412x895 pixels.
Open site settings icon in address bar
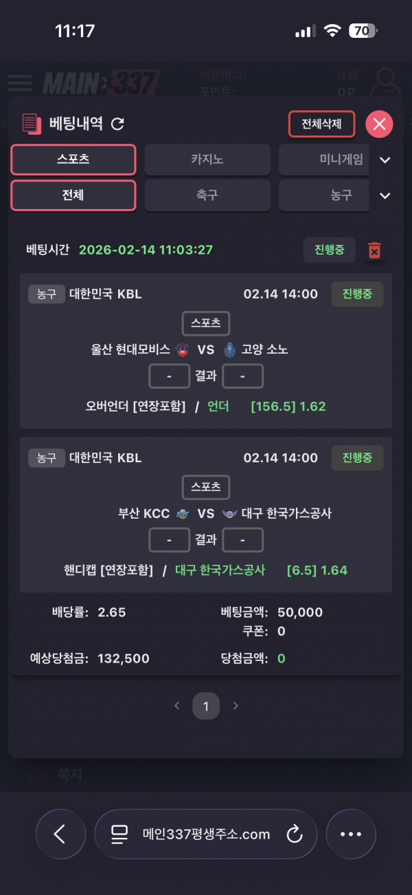point(120,834)
